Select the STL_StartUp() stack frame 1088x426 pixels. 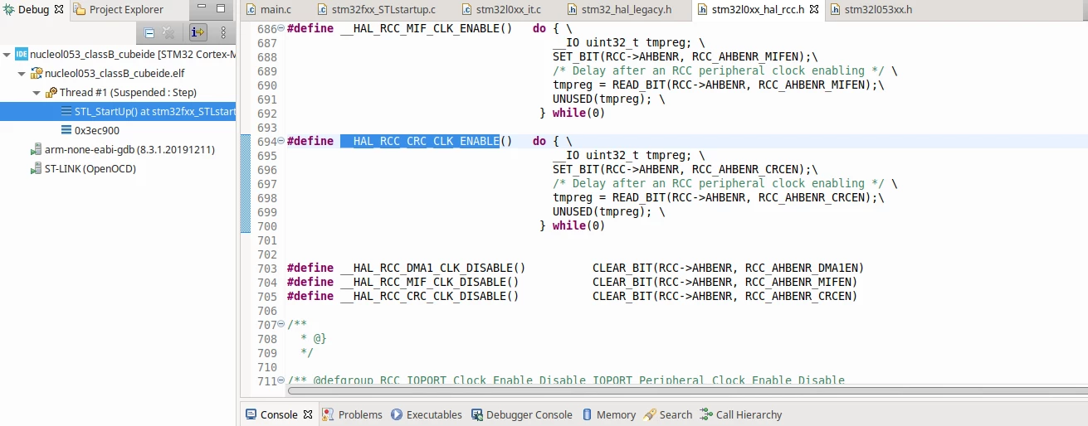[x=118, y=111]
